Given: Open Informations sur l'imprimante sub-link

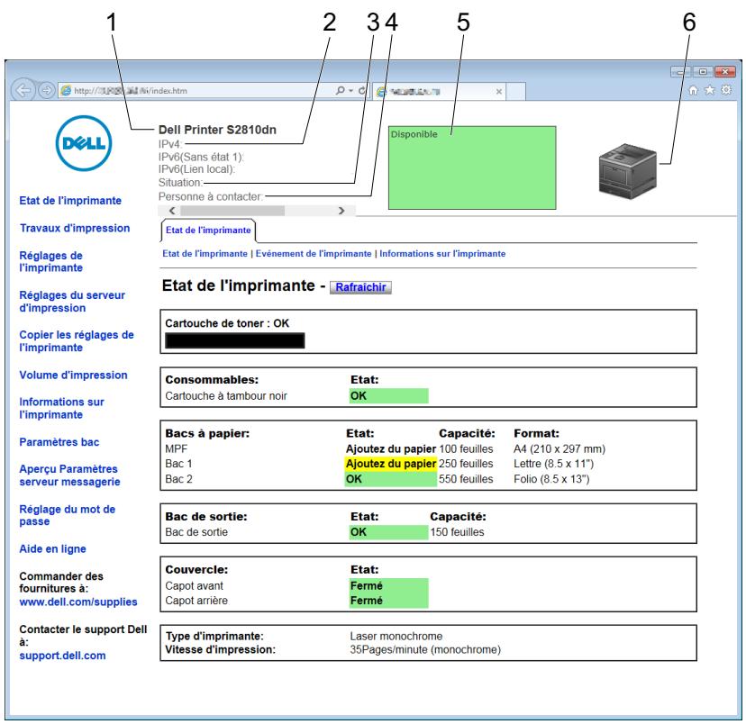Looking at the screenshot, I should point(442,254).
